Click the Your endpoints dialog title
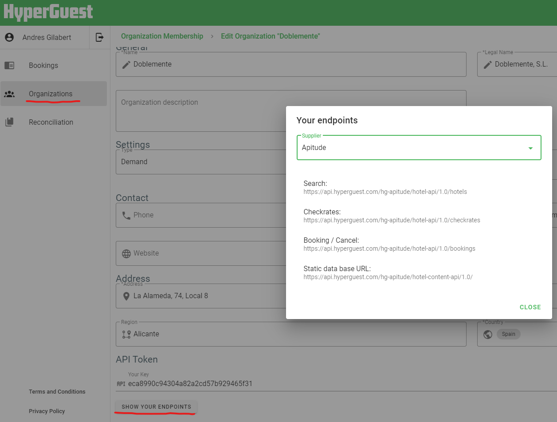 (x=327, y=120)
